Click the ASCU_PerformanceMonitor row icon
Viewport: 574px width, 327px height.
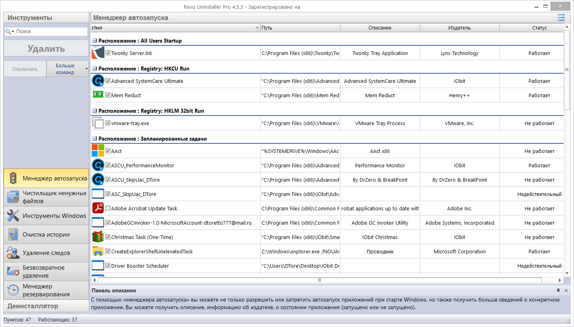point(98,165)
